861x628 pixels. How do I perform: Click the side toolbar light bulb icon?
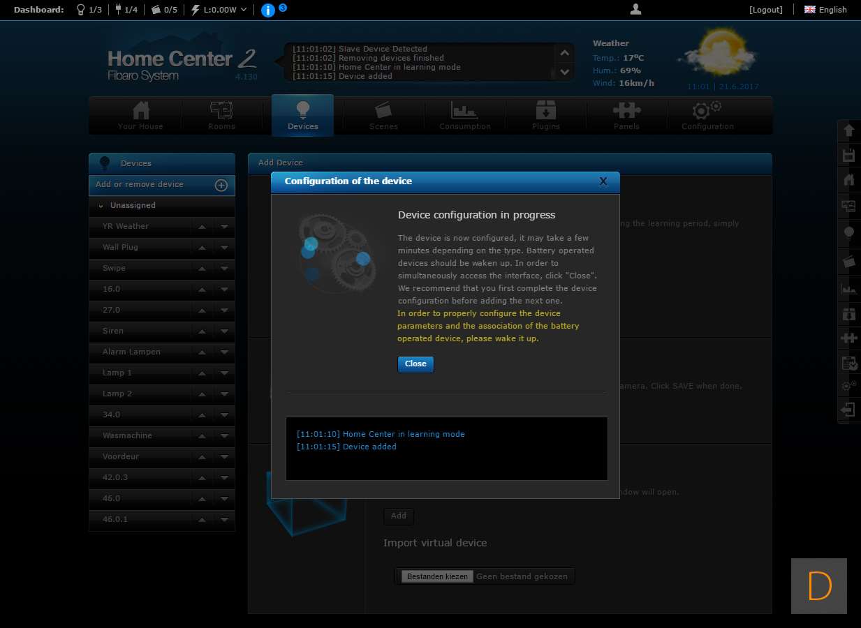849,233
